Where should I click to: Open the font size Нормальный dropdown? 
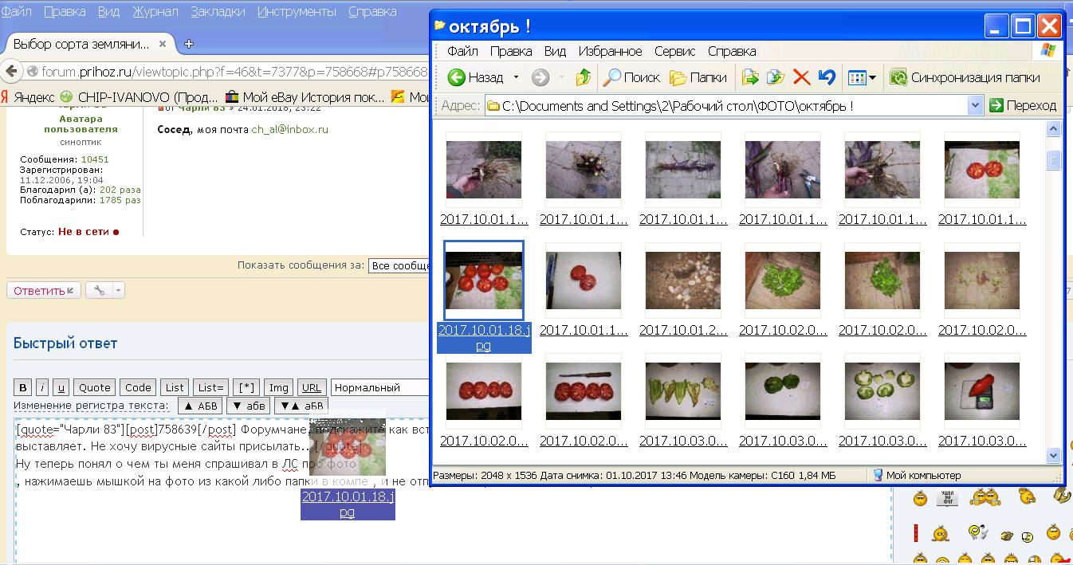[379, 387]
